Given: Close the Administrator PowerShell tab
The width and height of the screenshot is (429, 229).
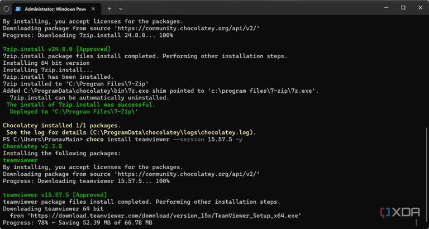Looking at the screenshot, I should tap(93, 9).
